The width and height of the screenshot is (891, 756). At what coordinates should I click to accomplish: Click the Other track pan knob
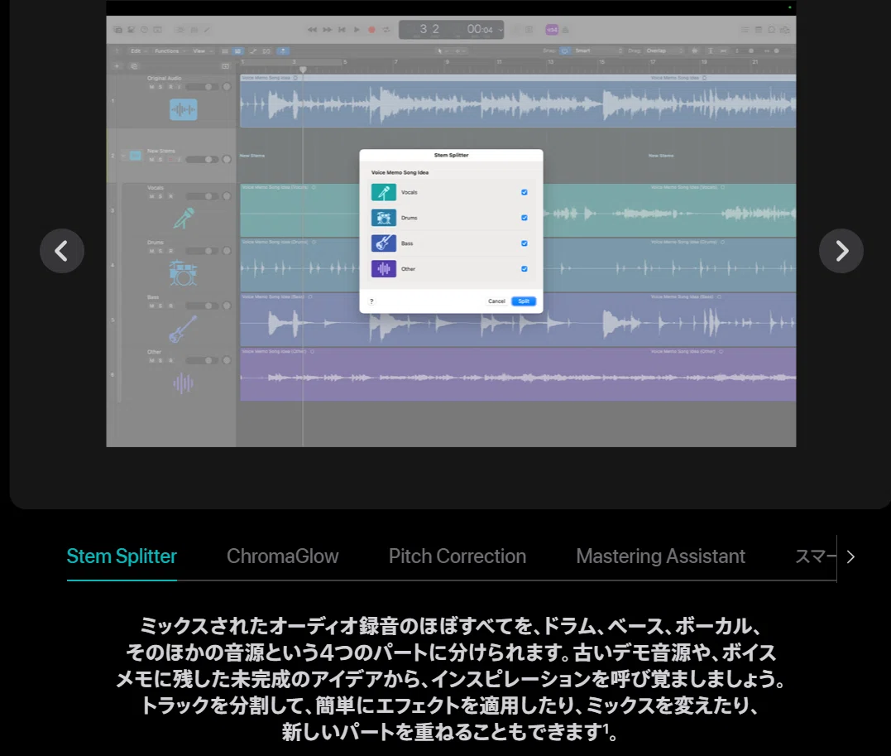[x=227, y=360]
